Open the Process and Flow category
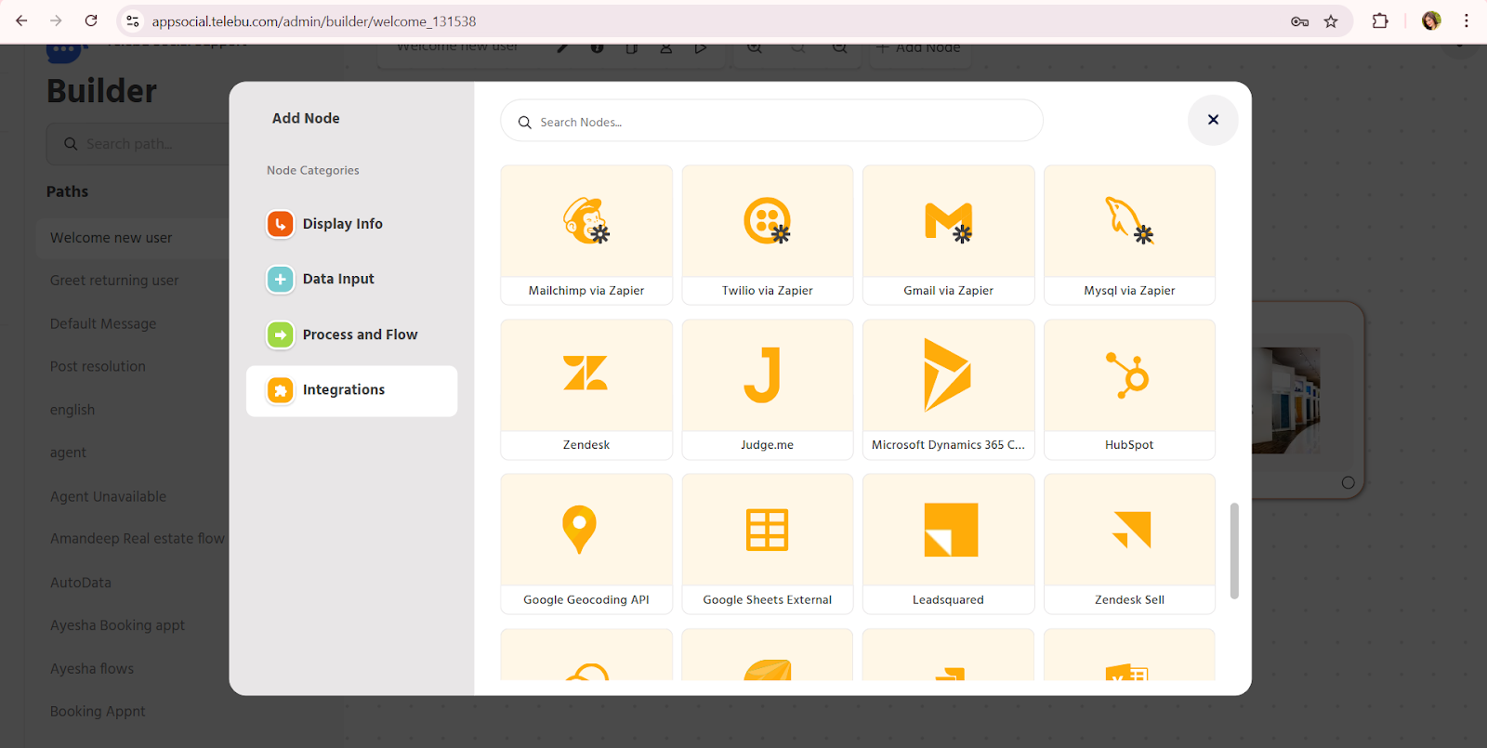 coord(360,335)
